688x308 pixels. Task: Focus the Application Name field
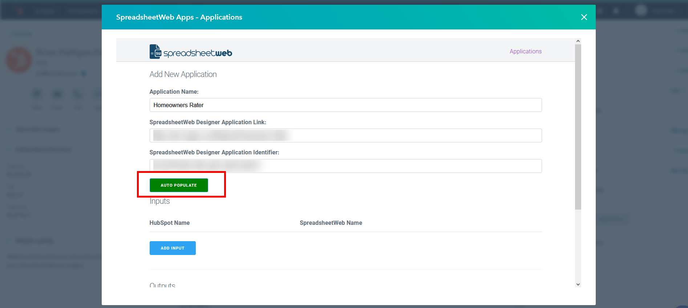pos(345,105)
